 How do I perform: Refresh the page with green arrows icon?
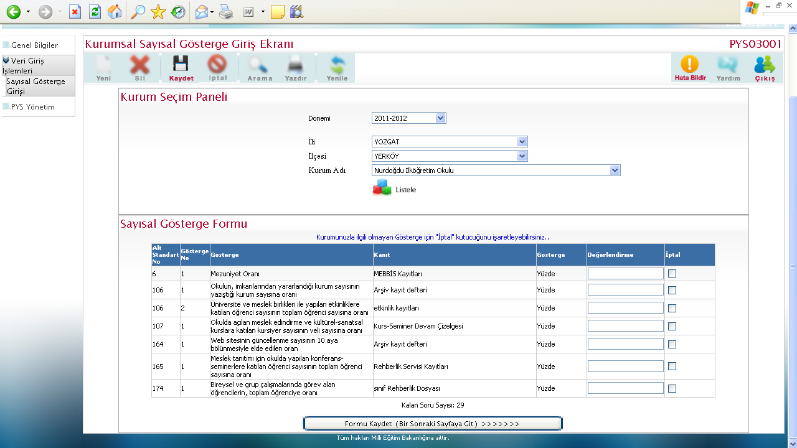[95, 12]
